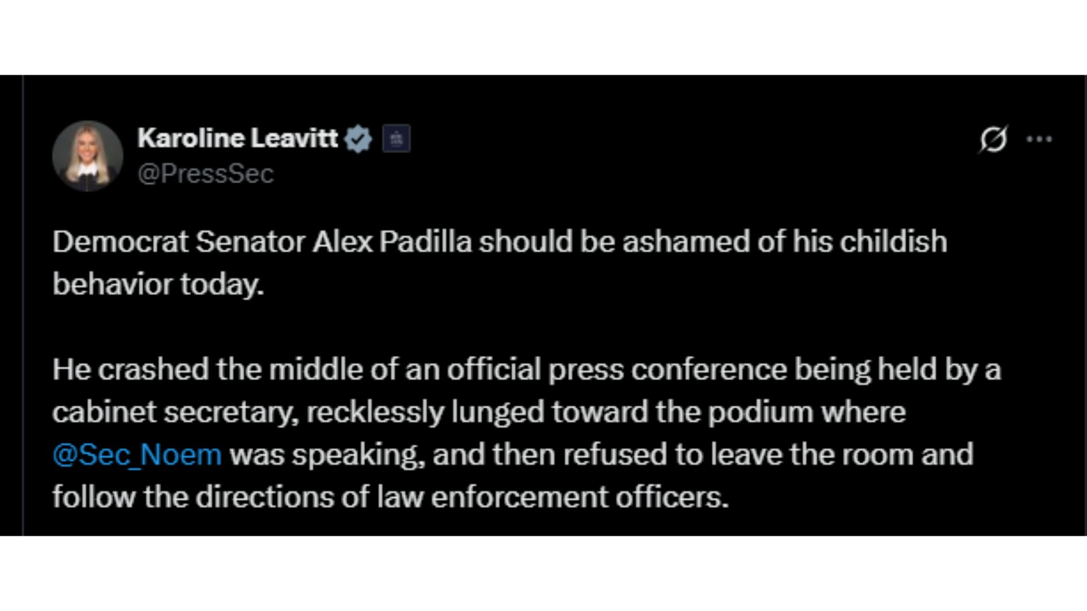The width and height of the screenshot is (1087, 611).
Task: Open the @Sec_Noem mention link
Action: 137,455
